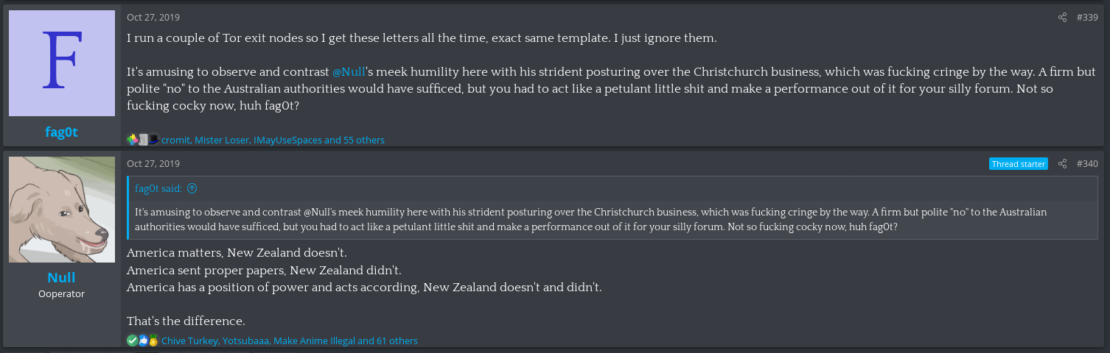The image size is (1110, 353).
Task: Open Null's dog avatar image
Action: tap(62, 210)
